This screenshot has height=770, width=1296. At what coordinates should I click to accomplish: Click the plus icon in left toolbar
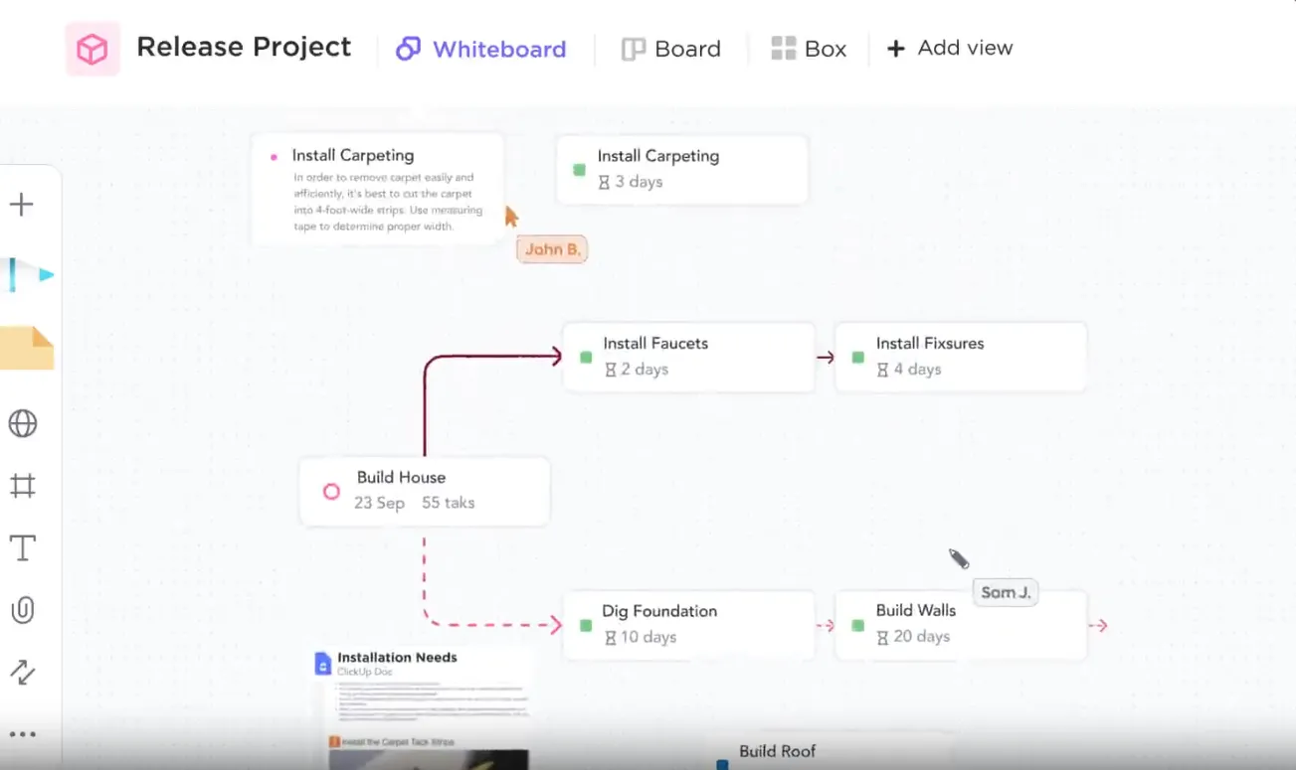21,205
